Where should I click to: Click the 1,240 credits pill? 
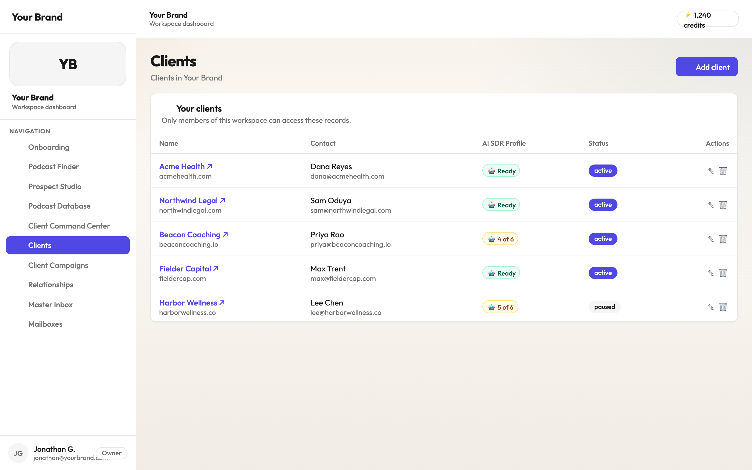click(708, 19)
